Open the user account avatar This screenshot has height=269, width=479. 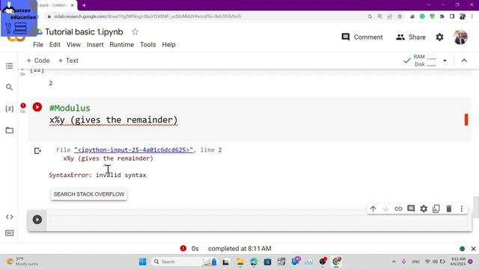[x=460, y=37]
